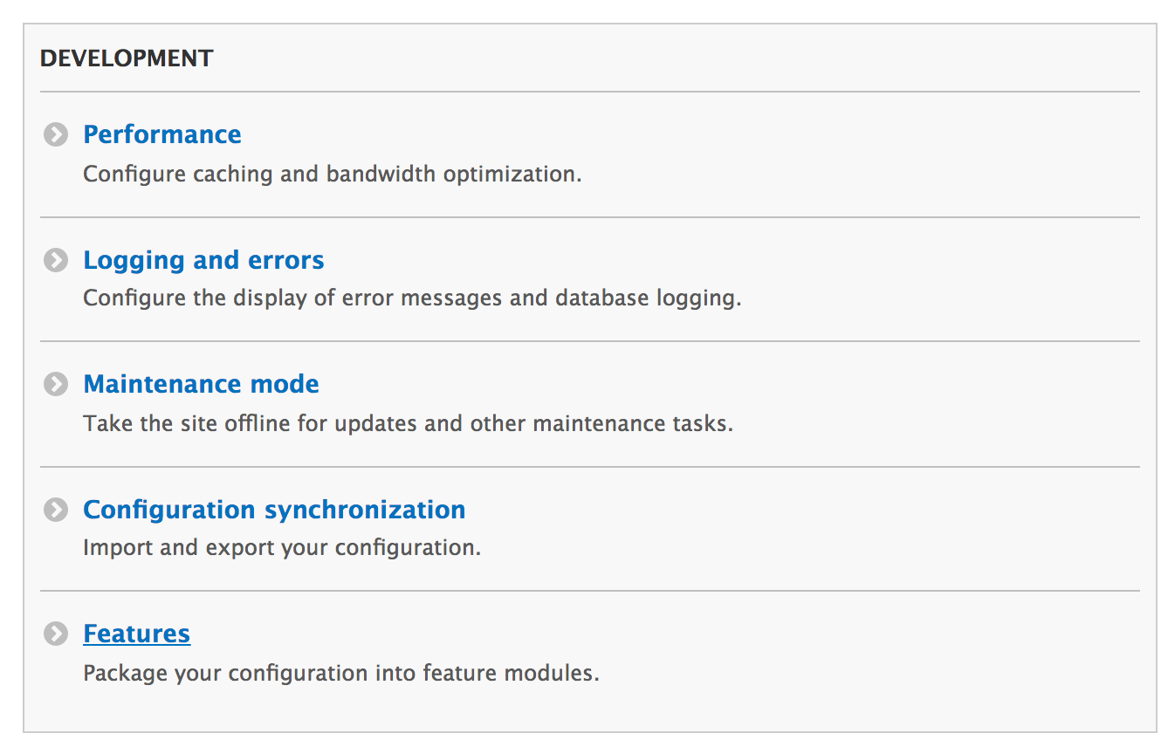This screenshot has width=1168, height=747.
Task: Click the arrow icon beside Features
Action: 56,634
